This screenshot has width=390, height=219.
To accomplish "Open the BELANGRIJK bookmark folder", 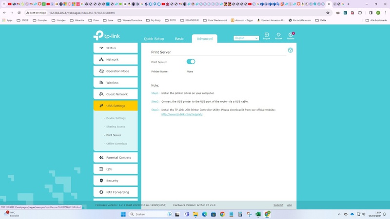I will click(190, 20).
